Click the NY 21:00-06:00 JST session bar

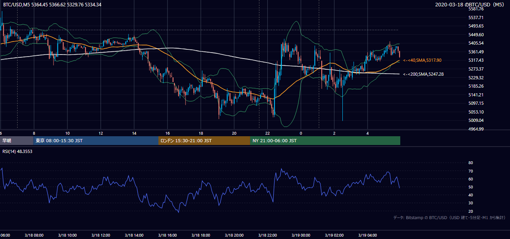click(x=325, y=141)
